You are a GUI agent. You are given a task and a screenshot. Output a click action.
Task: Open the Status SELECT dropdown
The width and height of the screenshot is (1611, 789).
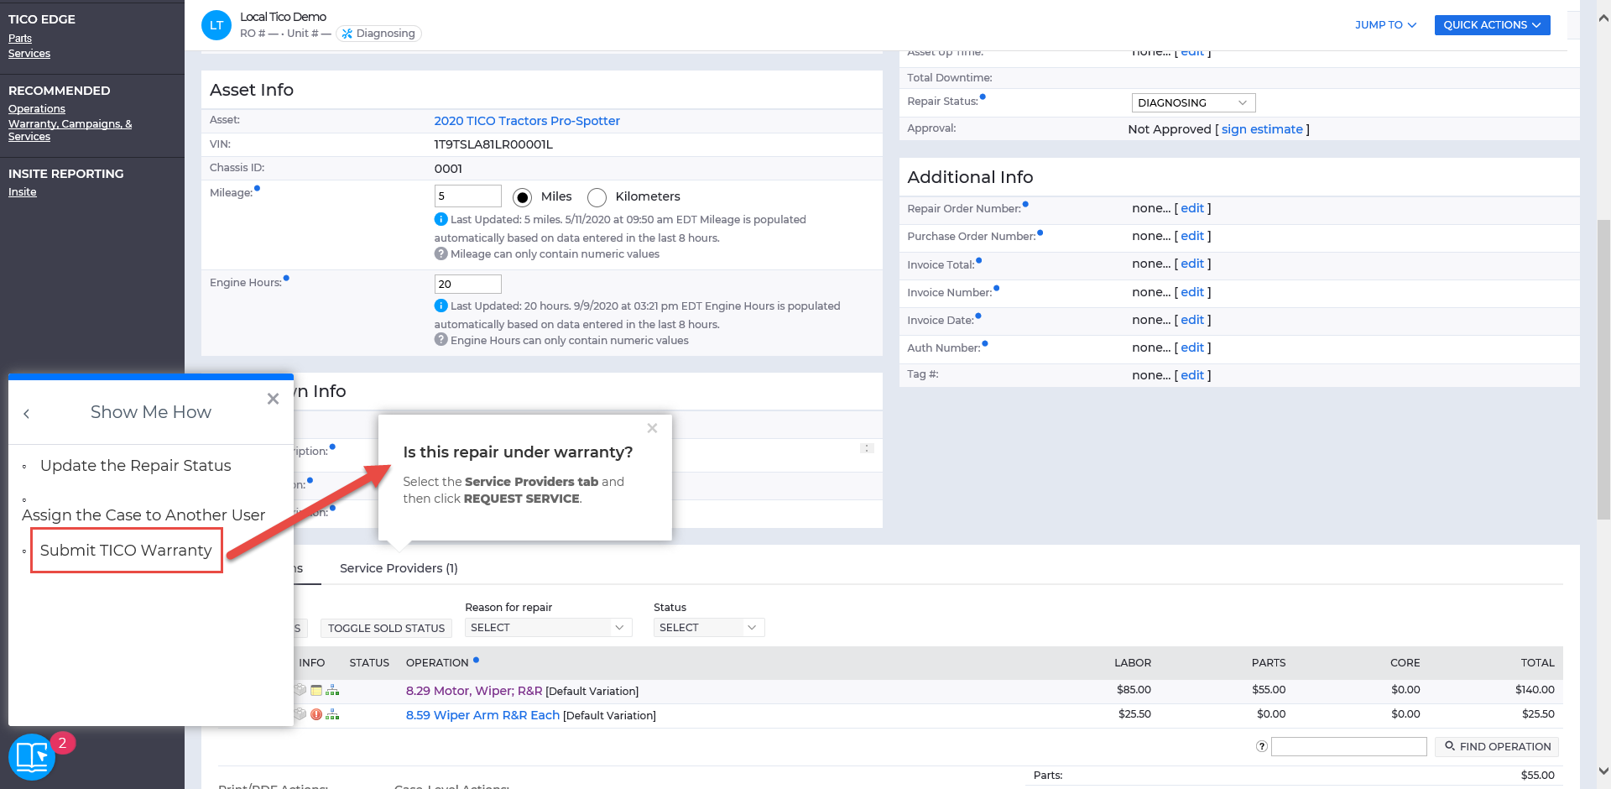tap(709, 627)
